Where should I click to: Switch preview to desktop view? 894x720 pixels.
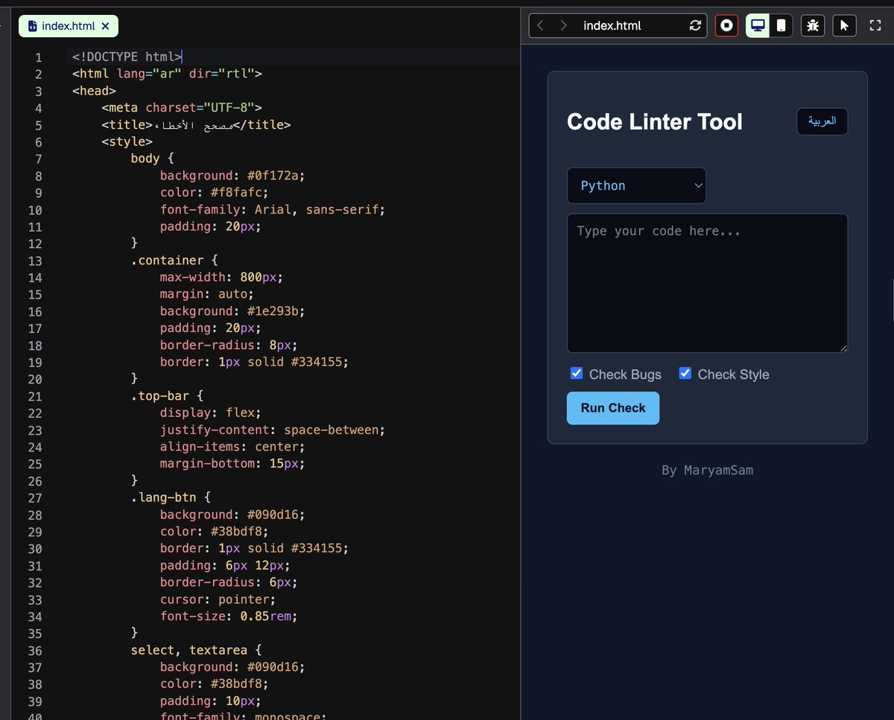(x=758, y=25)
